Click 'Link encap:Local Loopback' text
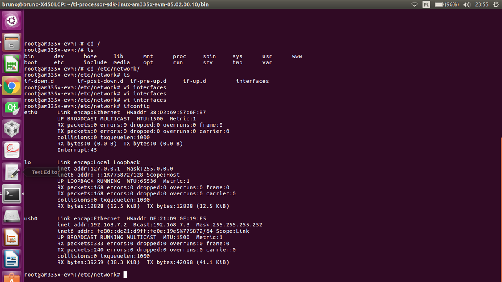Screen dimensions: 502x282 (98, 162)
